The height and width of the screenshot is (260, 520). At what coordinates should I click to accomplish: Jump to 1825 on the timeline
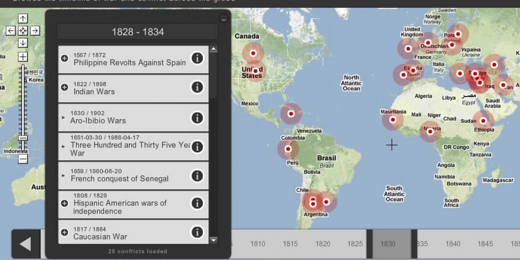click(355, 244)
